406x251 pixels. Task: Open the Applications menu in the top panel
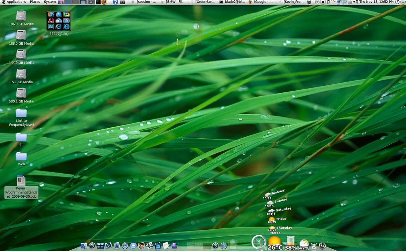pos(16,2)
